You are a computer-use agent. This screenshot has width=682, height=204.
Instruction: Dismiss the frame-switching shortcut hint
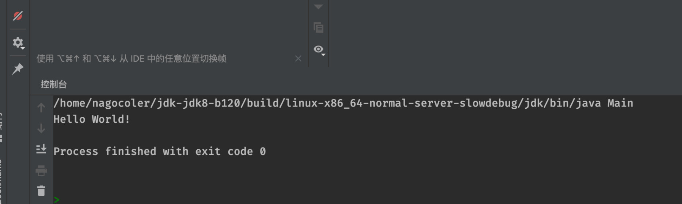click(x=298, y=59)
